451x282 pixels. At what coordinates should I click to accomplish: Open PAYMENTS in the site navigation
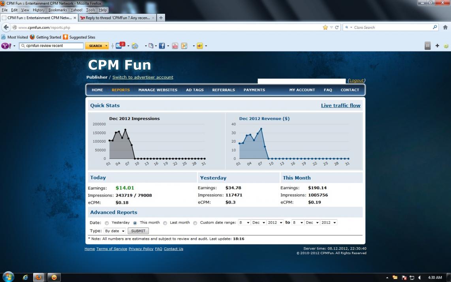pyautogui.click(x=254, y=90)
